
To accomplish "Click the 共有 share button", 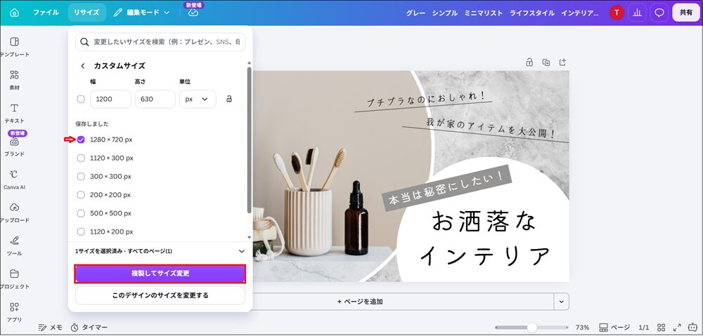I will (x=686, y=13).
